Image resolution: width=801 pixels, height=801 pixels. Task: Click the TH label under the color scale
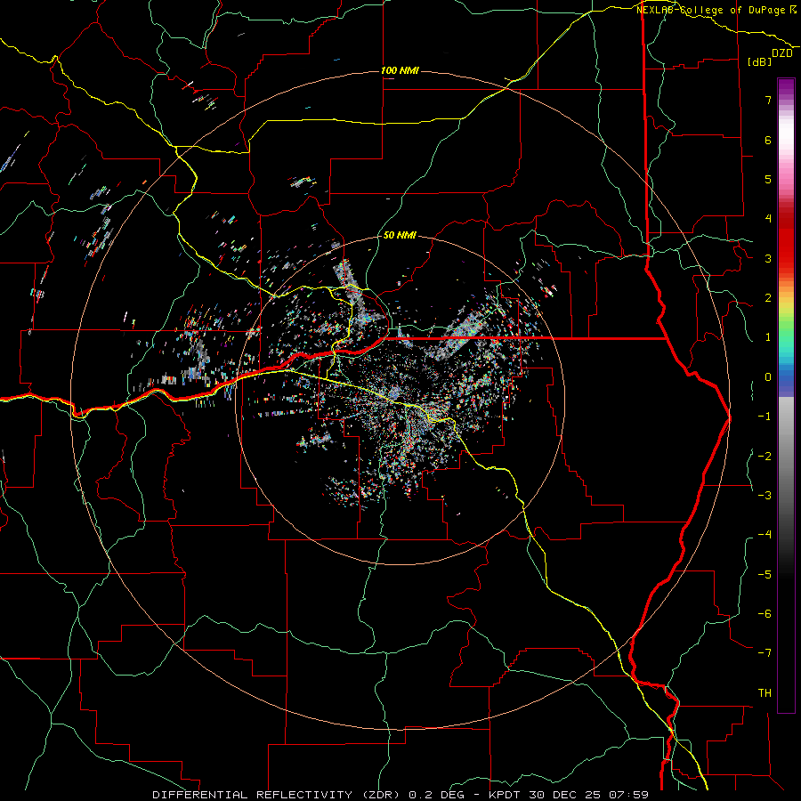click(x=765, y=692)
